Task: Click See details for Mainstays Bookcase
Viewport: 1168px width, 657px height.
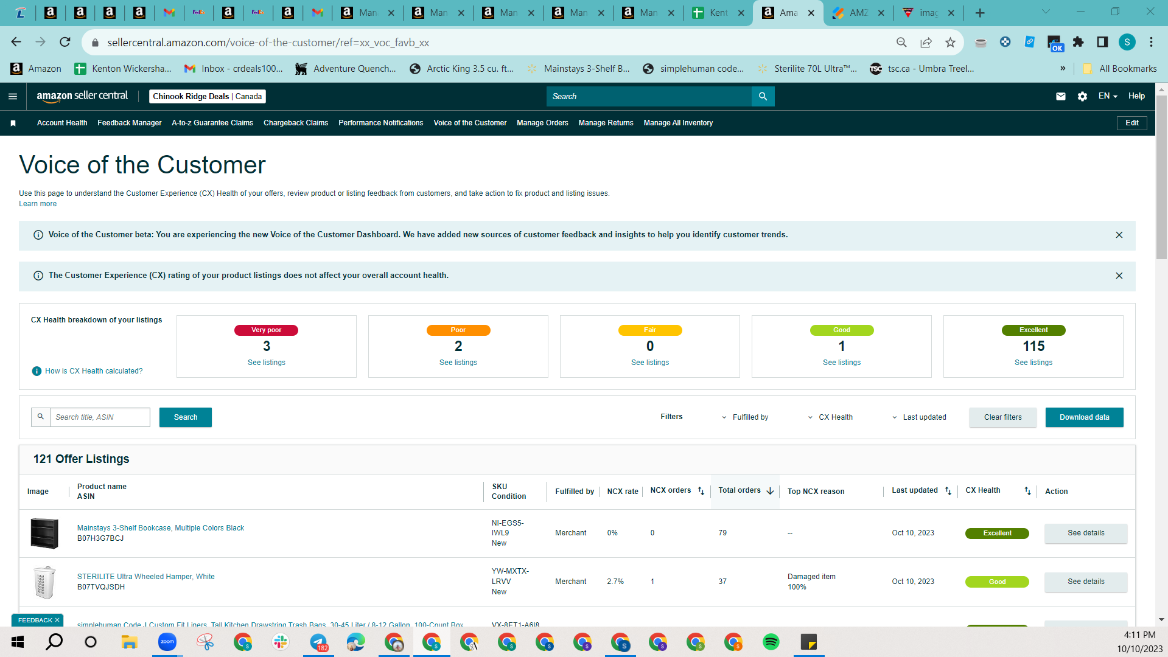Action: [1086, 533]
